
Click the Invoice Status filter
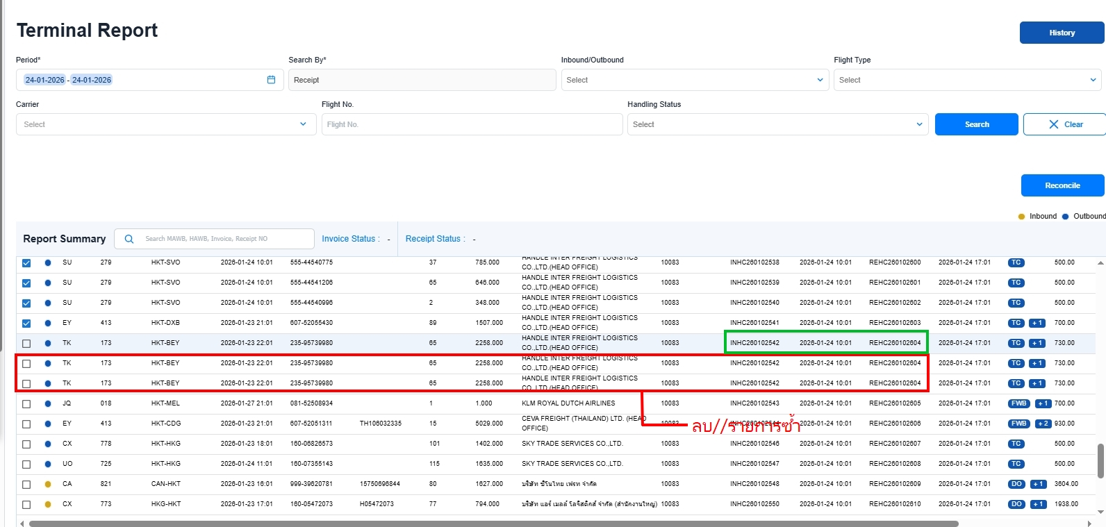point(350,239)
